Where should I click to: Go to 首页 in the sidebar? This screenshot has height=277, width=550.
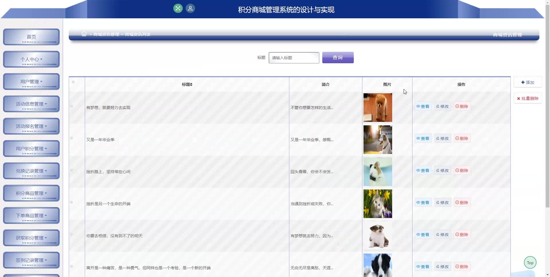point(31,37)
